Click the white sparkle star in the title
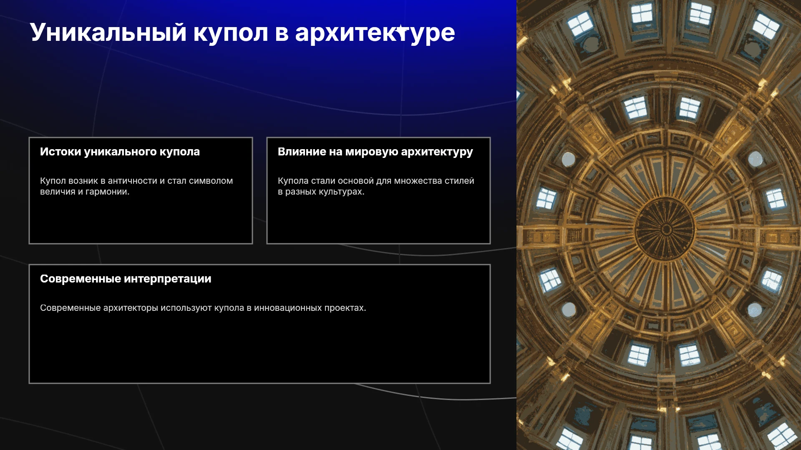 pos(401,31)
